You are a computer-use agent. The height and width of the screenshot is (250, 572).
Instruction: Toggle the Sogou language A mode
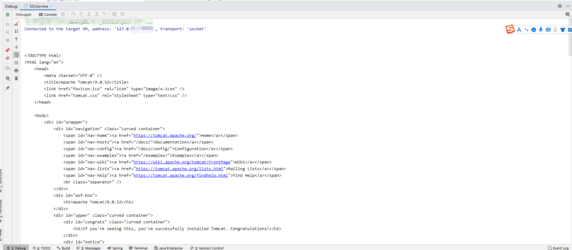click(x=519, y=30)
